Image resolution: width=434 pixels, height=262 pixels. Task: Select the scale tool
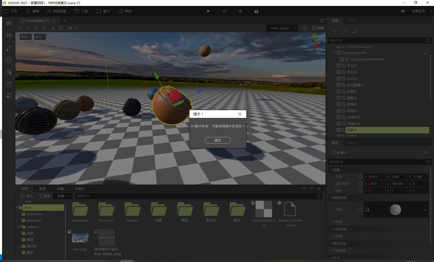point(44,28)
